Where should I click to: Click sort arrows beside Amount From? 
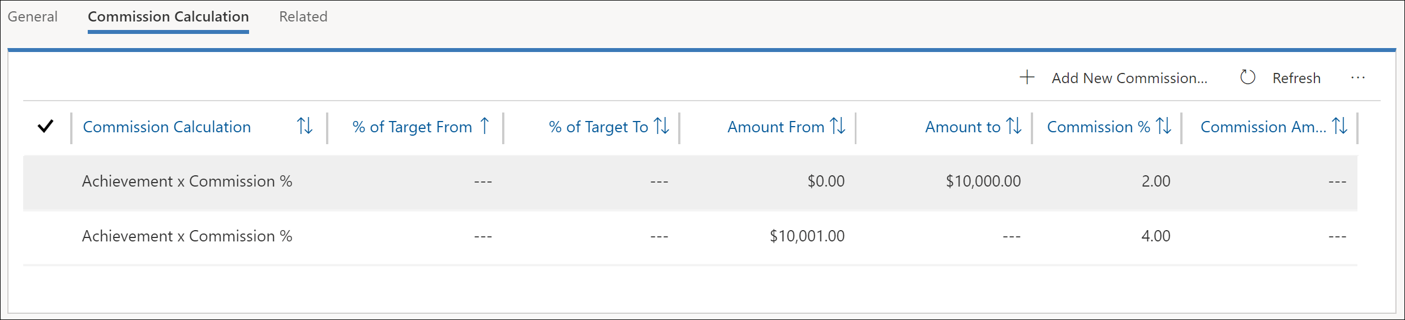pyautogui.click(x=837, y=126)
